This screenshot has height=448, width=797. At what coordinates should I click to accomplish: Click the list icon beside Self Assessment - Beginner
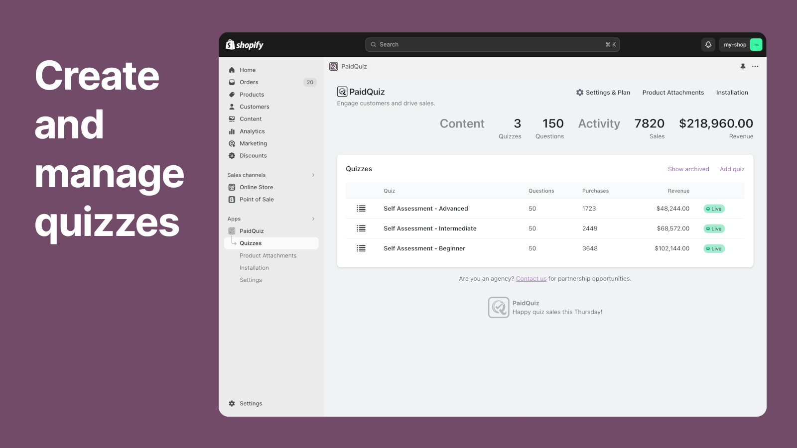[361, 248]
